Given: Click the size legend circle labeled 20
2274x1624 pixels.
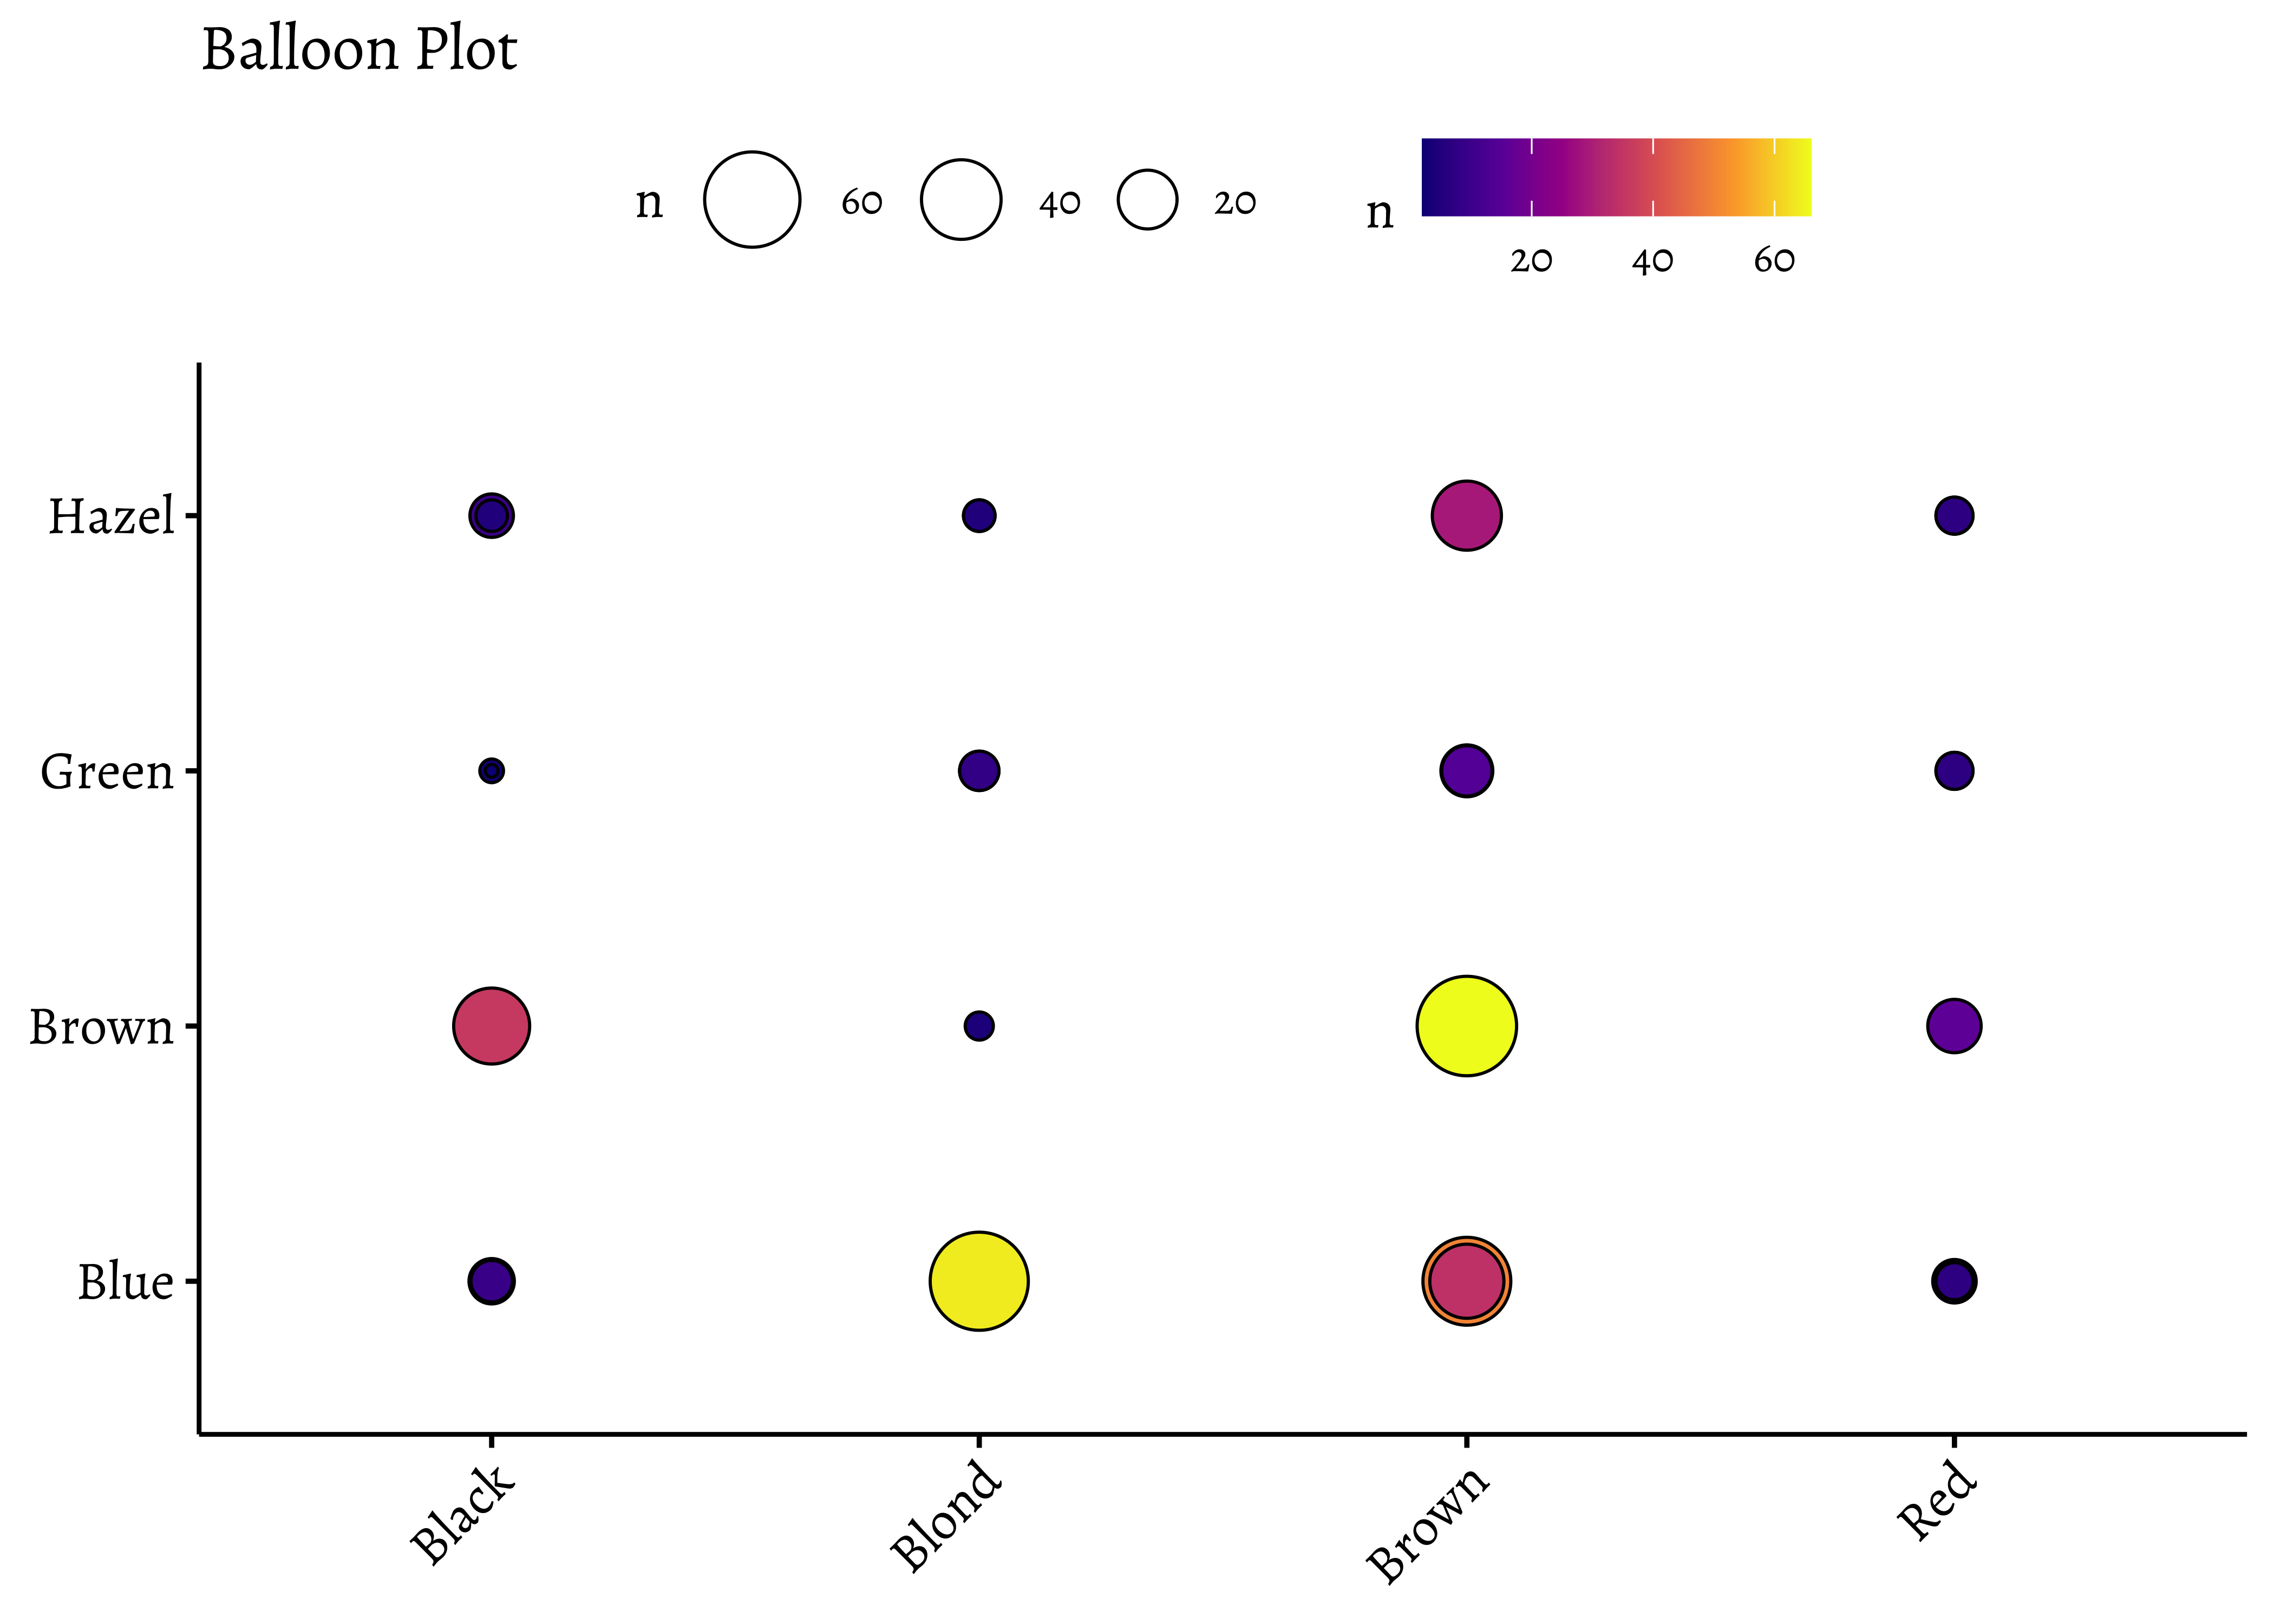Looking at the screenshot, I should point(1148,200).
